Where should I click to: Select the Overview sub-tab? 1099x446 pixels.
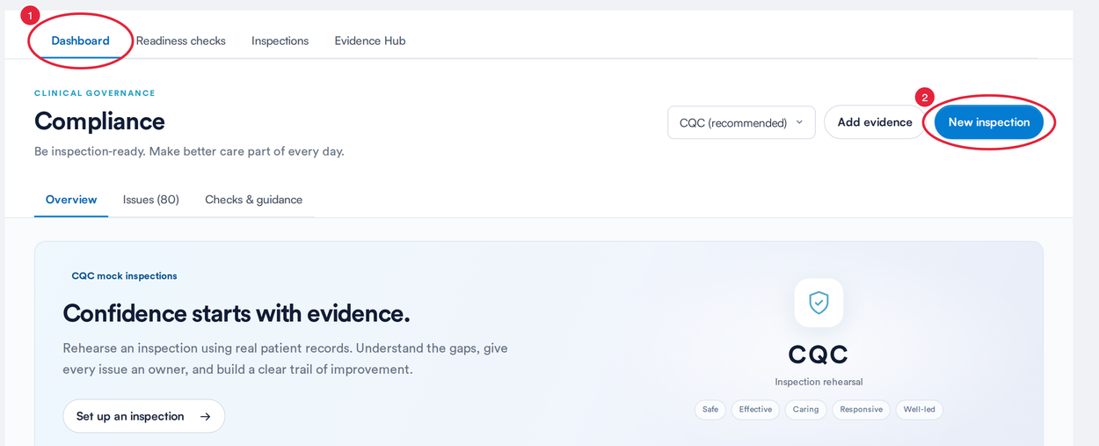click(71, 200)
